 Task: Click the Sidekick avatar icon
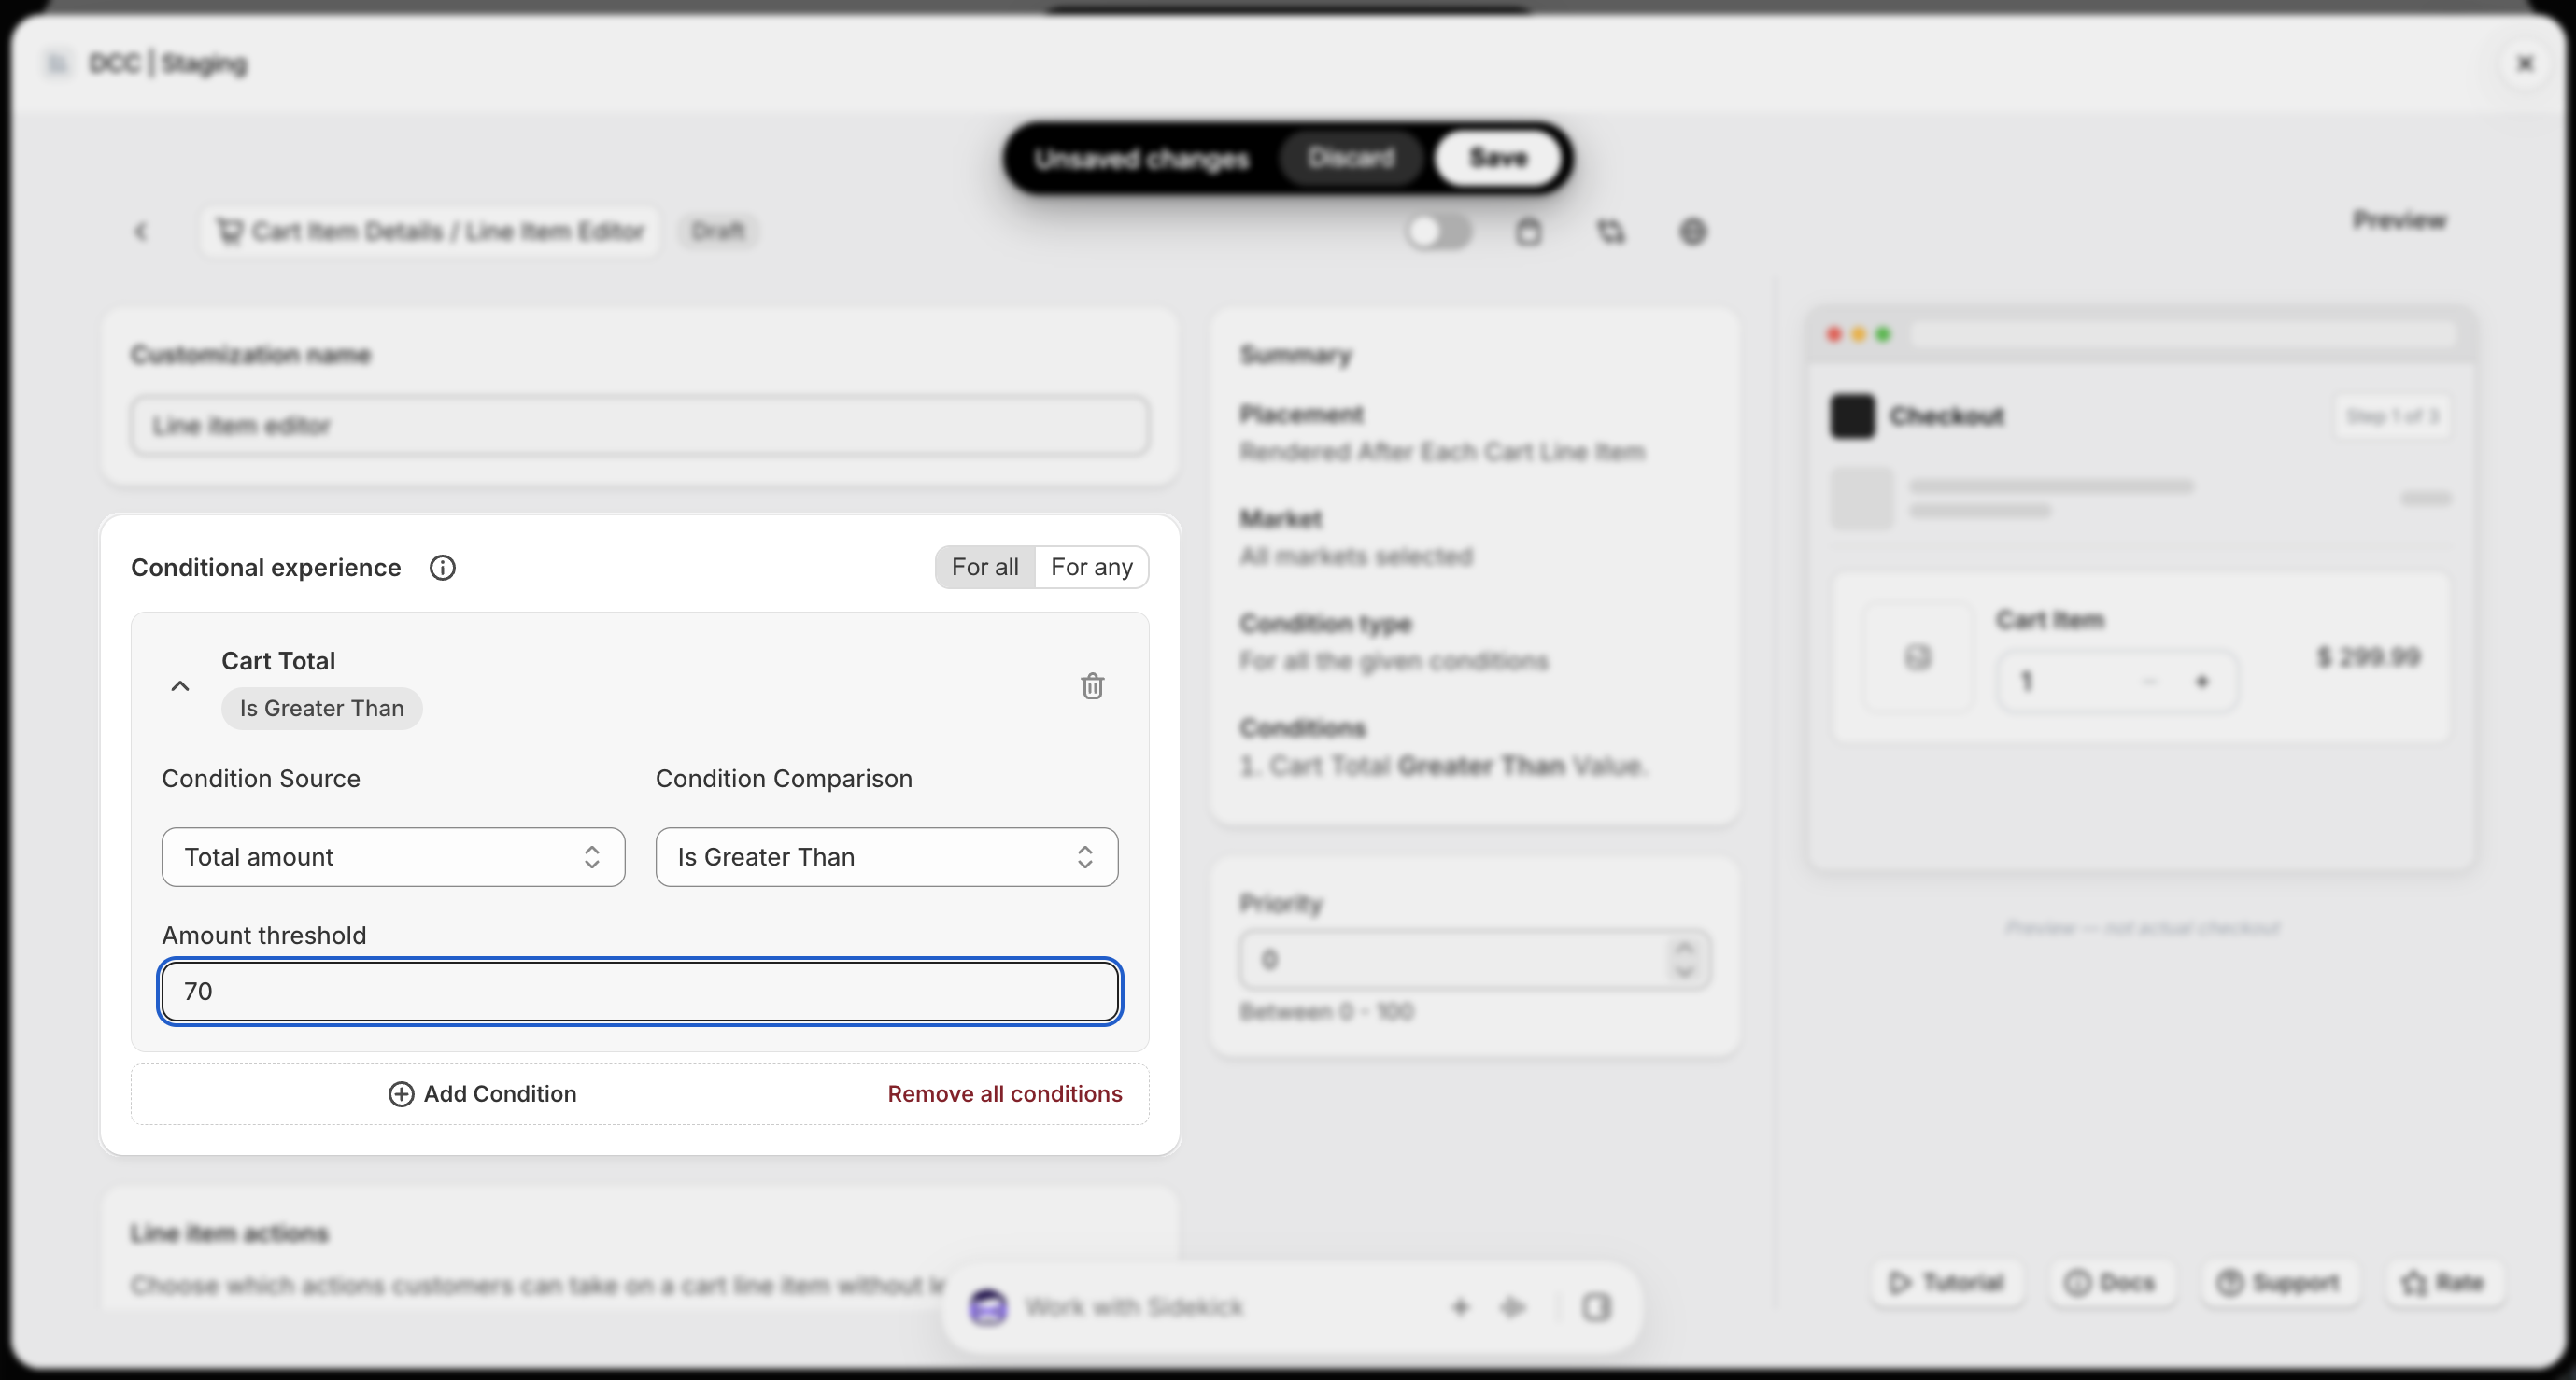(988, 1307)
